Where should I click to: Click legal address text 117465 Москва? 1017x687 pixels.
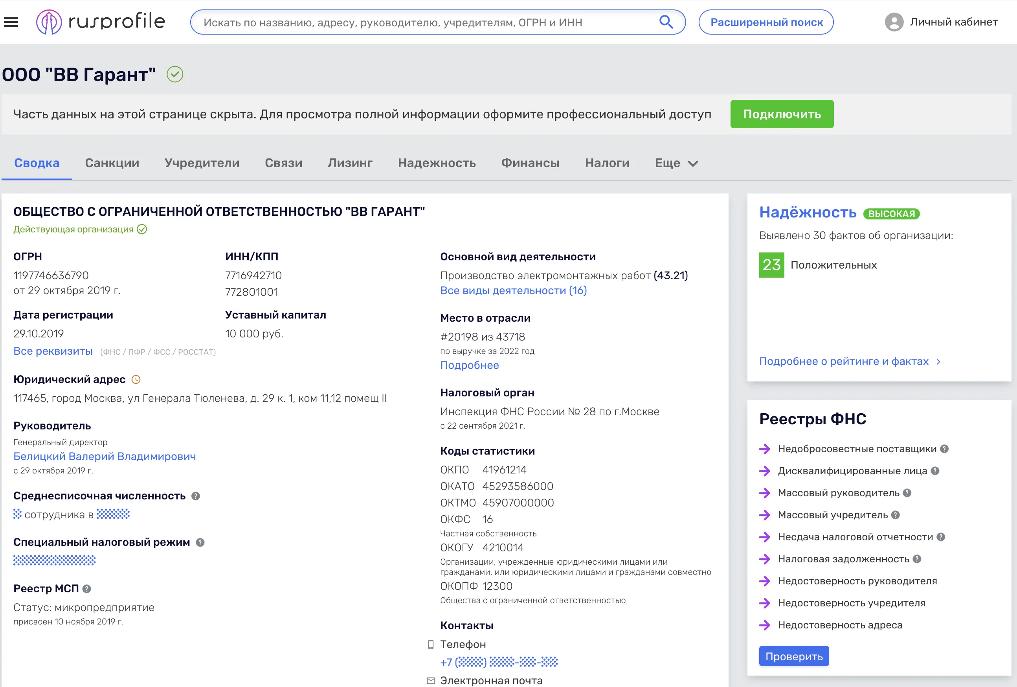[x=200, y=398]
